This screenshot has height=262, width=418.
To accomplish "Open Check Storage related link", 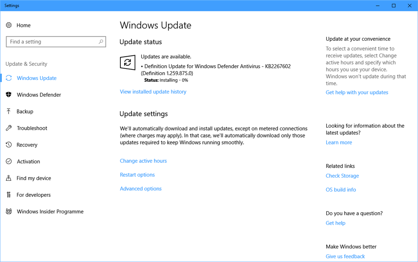I will pyautogui.click(x=342, y=175).
